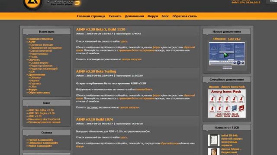Follow the 'здесь' link in the Build 1139 post
Viewport: 277px width, 155px height.
124,41
